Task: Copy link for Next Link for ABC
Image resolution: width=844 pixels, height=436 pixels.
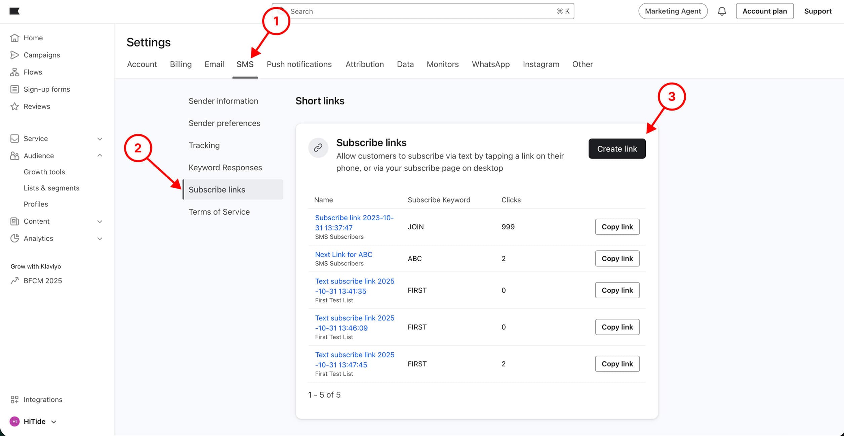Action: coord(617,258)
